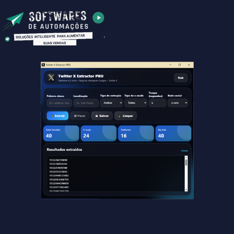Click the Tempo (segundos) field
The width and height of the screenshot is (234, 234).
(x=157, y=103)
